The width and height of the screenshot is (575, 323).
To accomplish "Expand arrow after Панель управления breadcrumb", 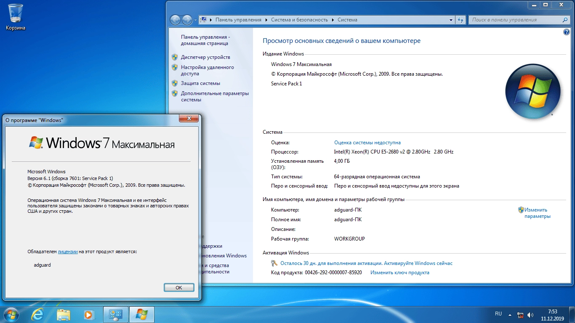I will pos(266,20).
